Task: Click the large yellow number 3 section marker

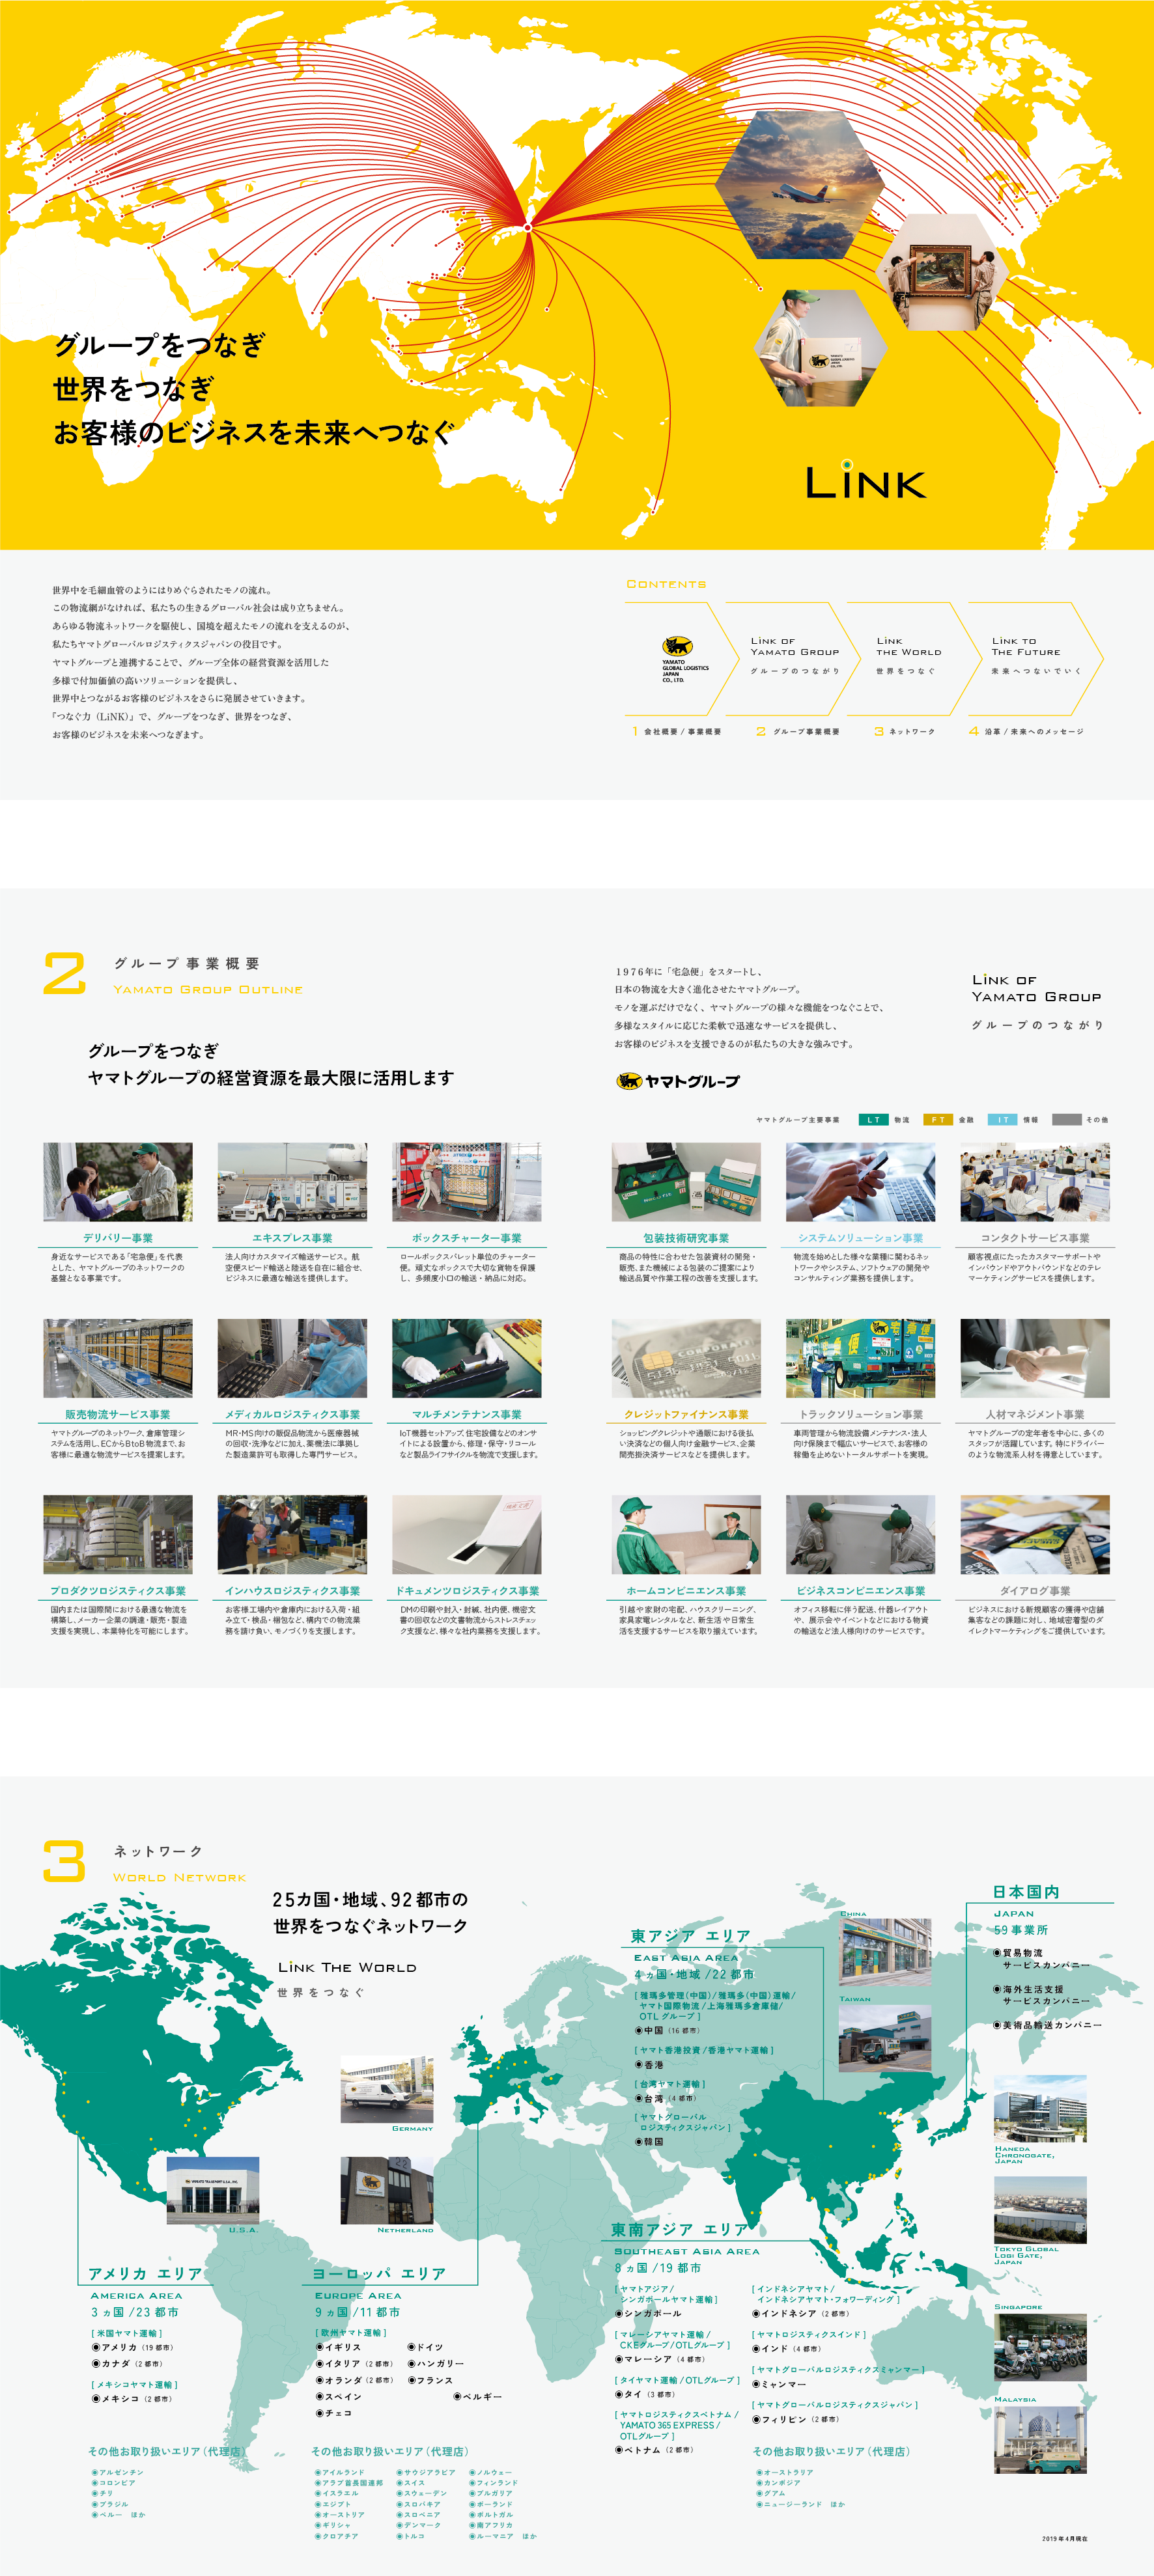Action: (x=64, y=1862)
